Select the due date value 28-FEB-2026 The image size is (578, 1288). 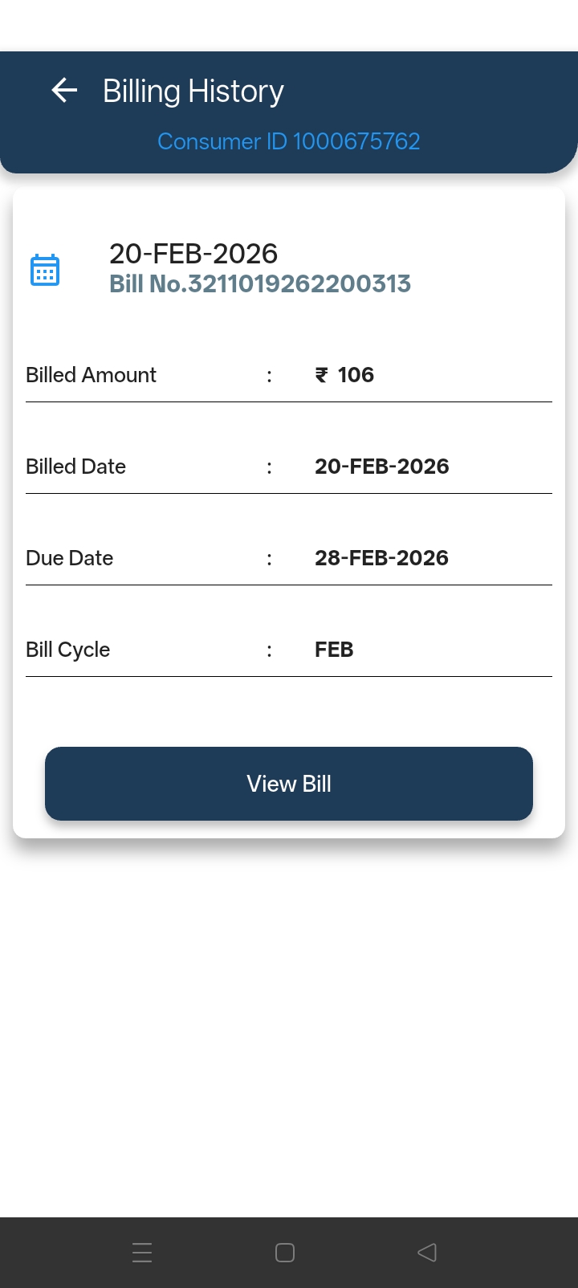pyautogui.click(x=381, y=558)
